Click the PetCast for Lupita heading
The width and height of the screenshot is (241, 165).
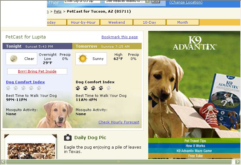(26, 37)
